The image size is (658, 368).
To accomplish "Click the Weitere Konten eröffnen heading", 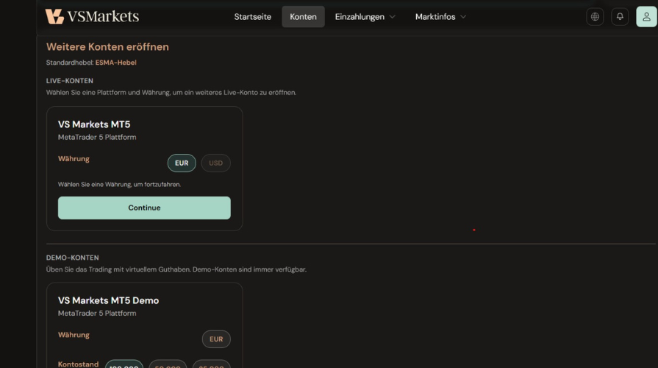I will click(x=107, y=46).
